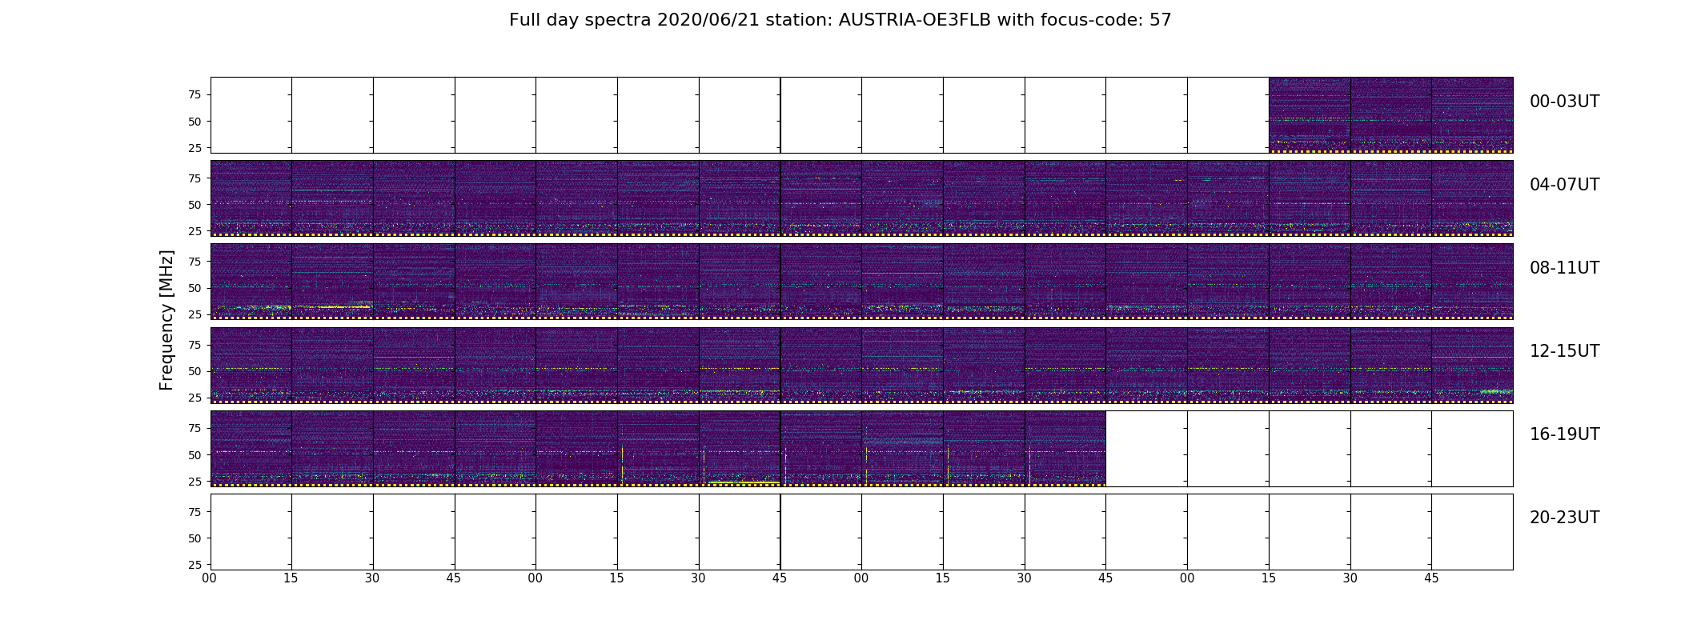Select the 08-11UT row label
The width and height of the screenshot is (1681, 640).
[1564, 268]
